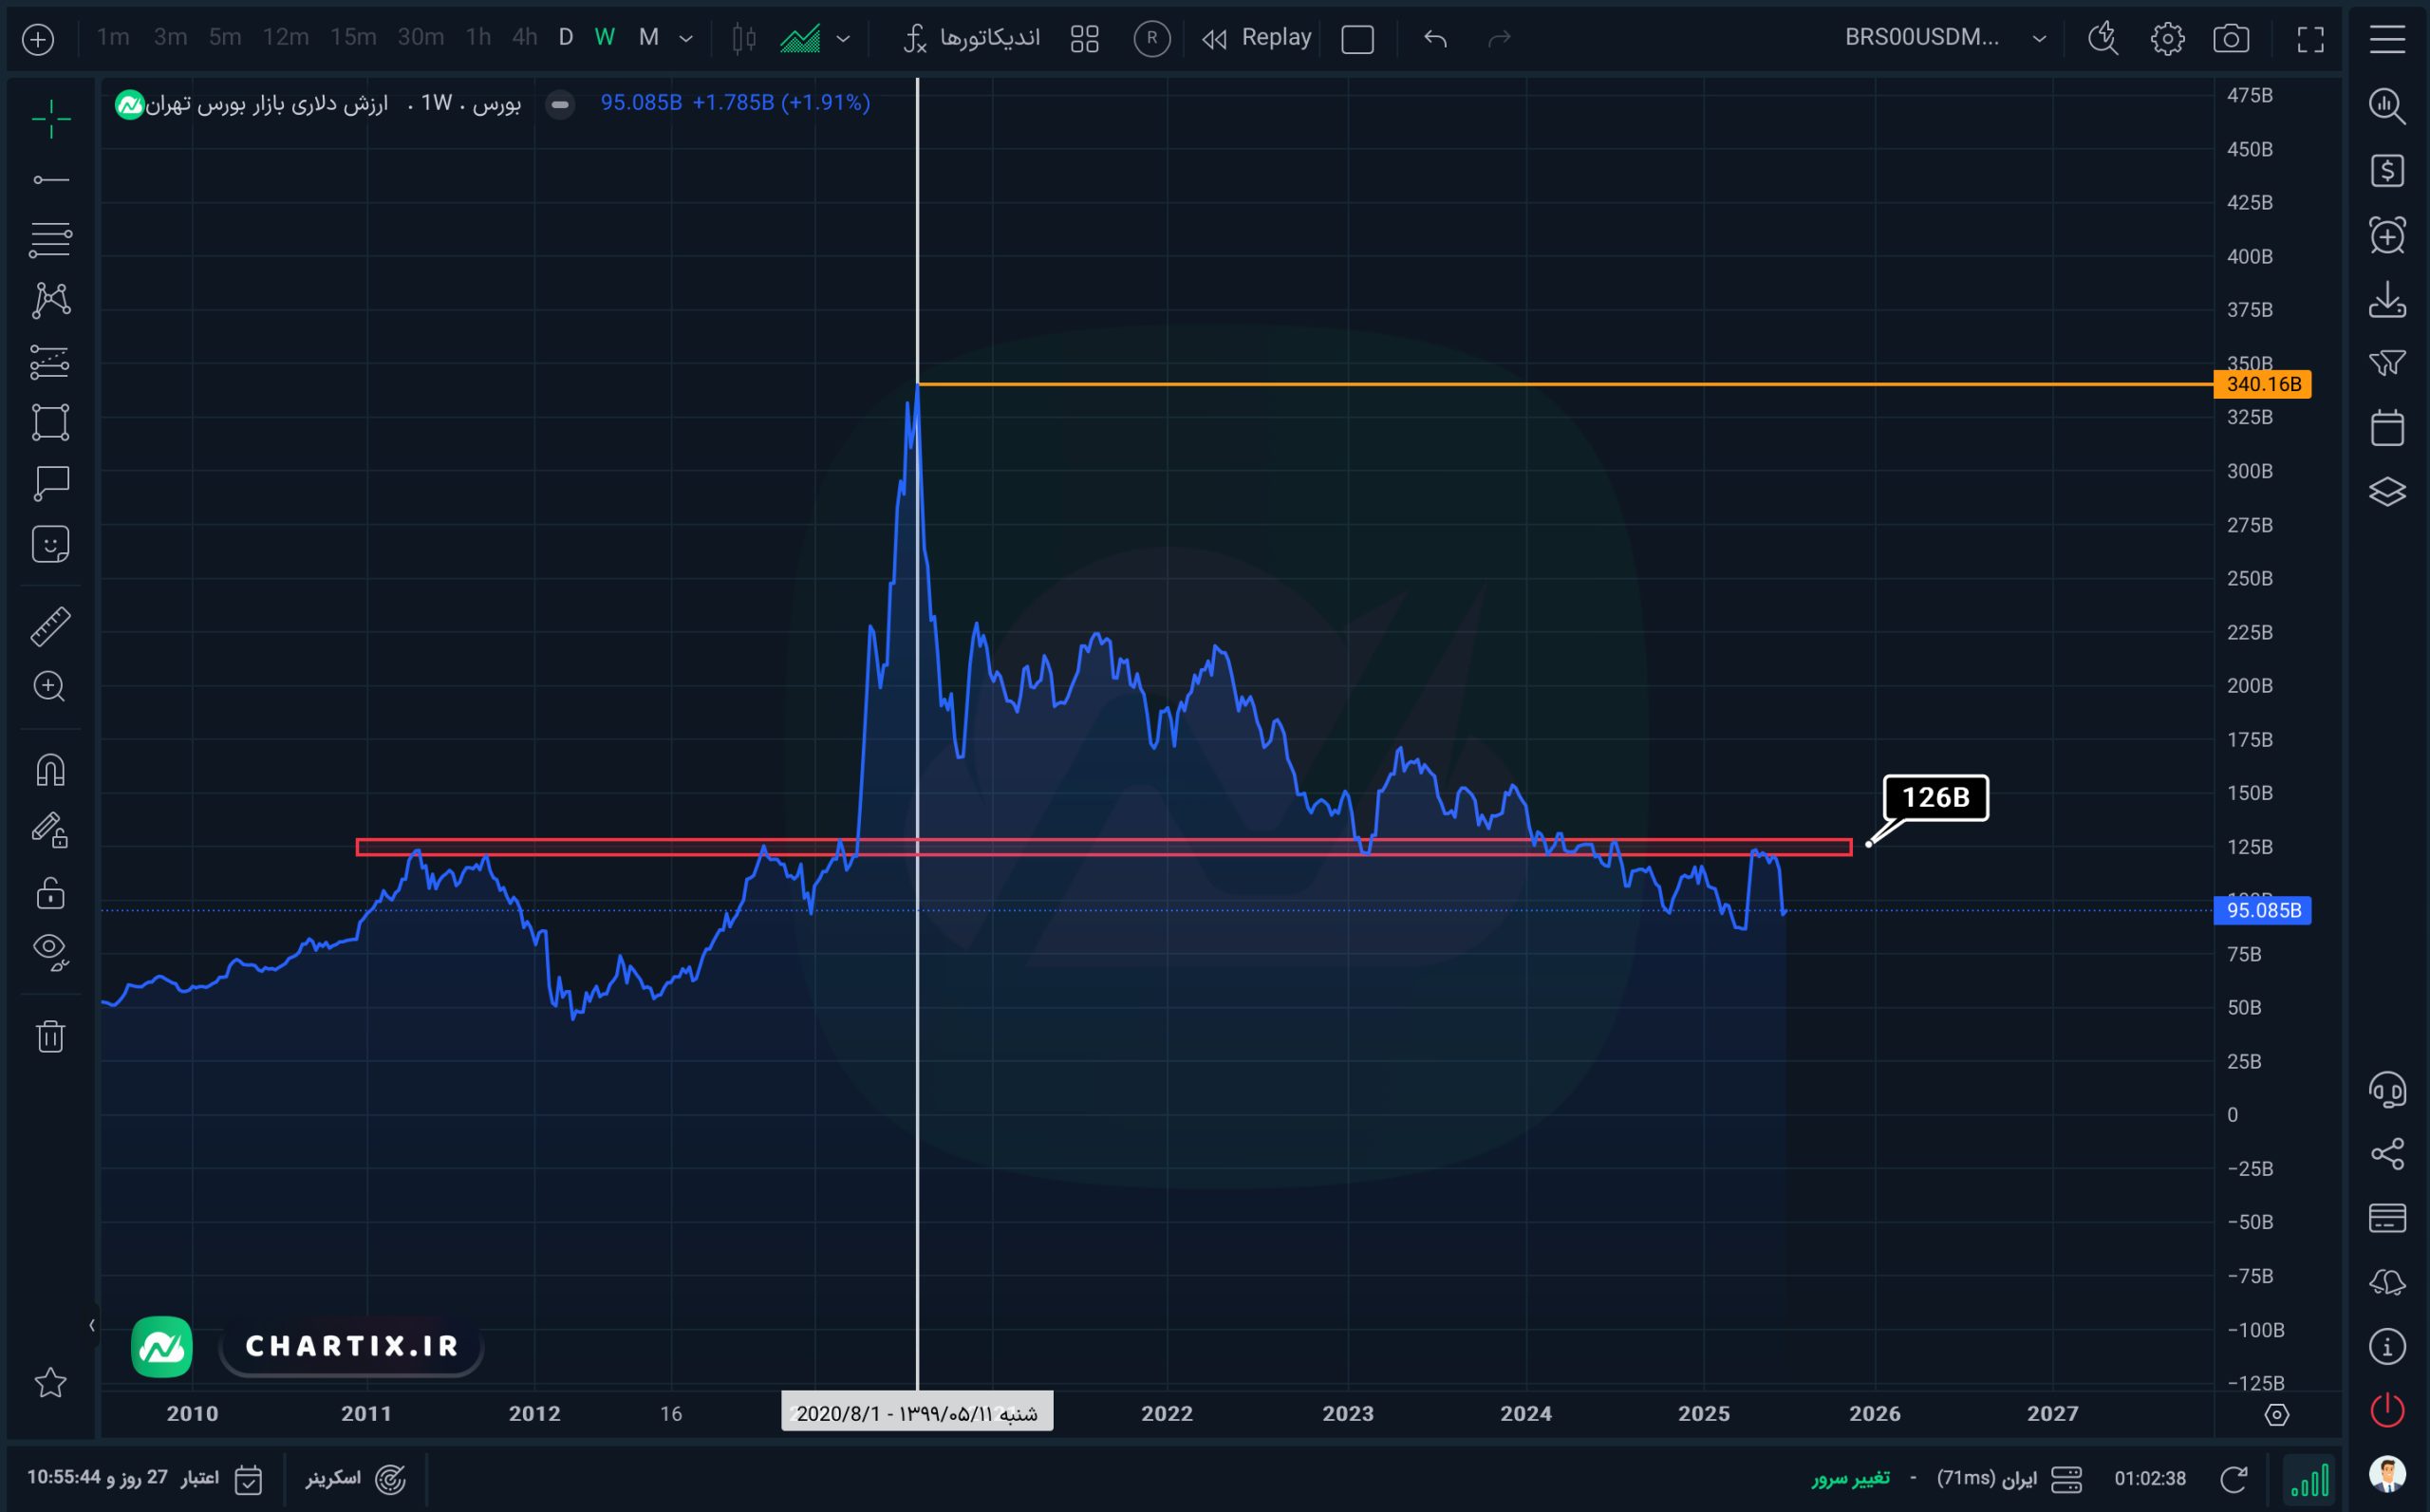Open the BRS00USDM symbol dropdown

pyautogui.click(x=1945, y=38)
